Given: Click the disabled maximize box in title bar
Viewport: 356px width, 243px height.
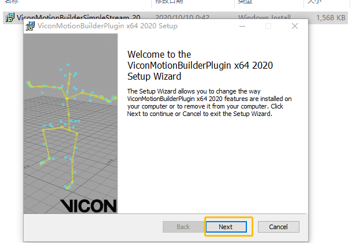Looking at the screenshot, I should (x=268, y=26).
